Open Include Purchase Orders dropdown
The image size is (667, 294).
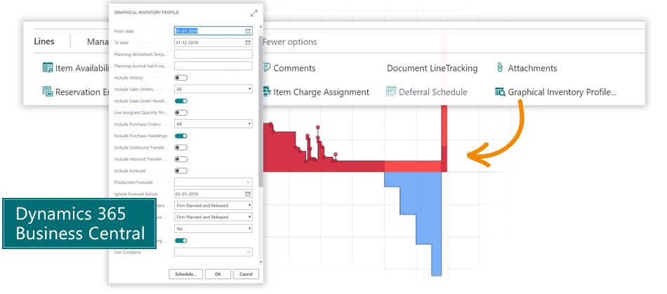point(213,124)
